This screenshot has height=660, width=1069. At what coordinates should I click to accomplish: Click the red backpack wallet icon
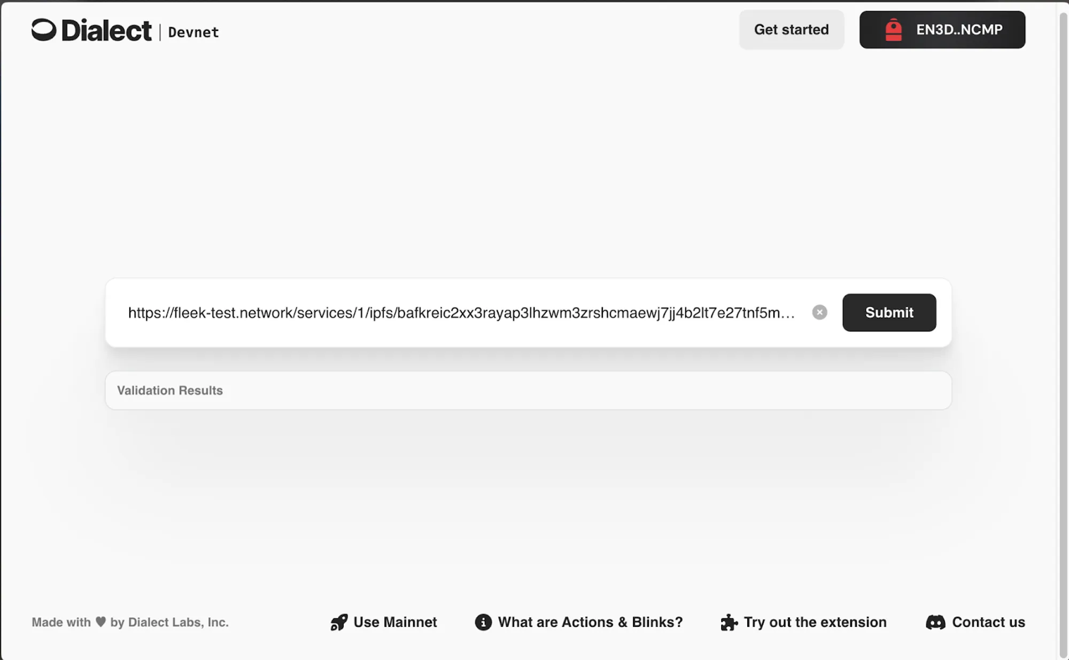click(x=893, y=30)
